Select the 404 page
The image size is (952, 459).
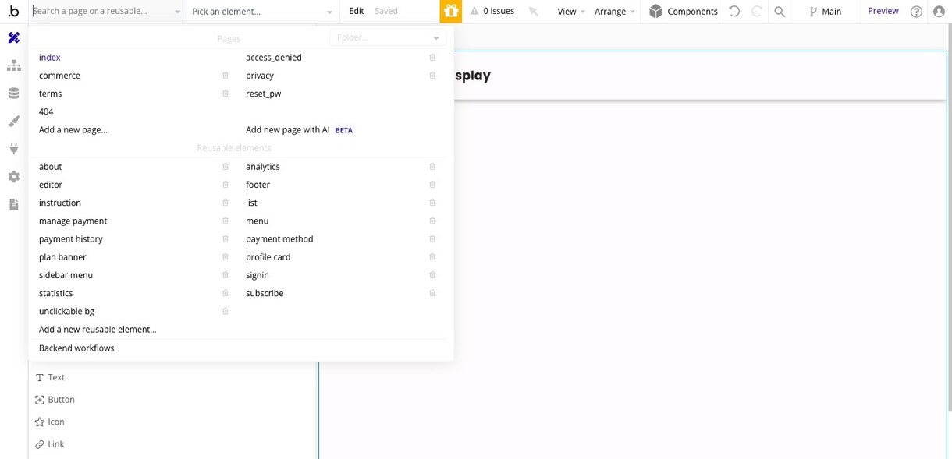46,111
